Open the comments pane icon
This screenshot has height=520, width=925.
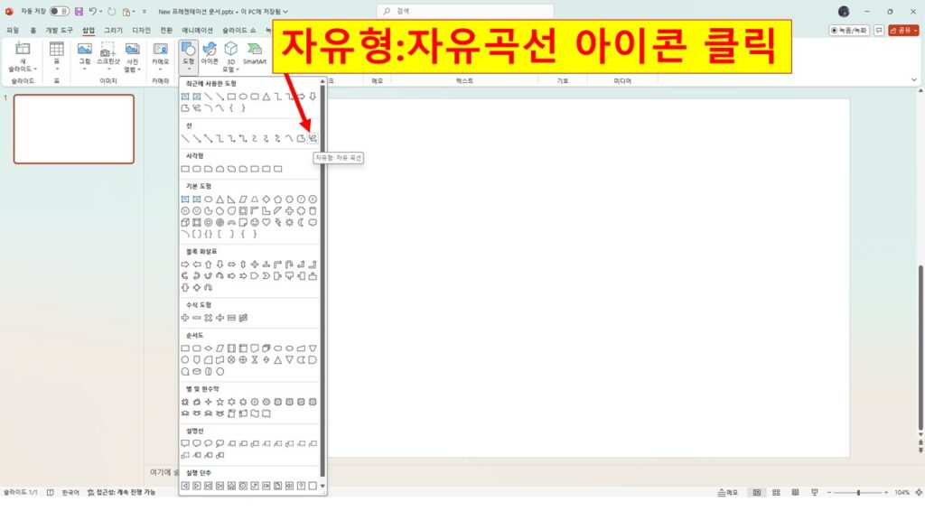point(879,30)
